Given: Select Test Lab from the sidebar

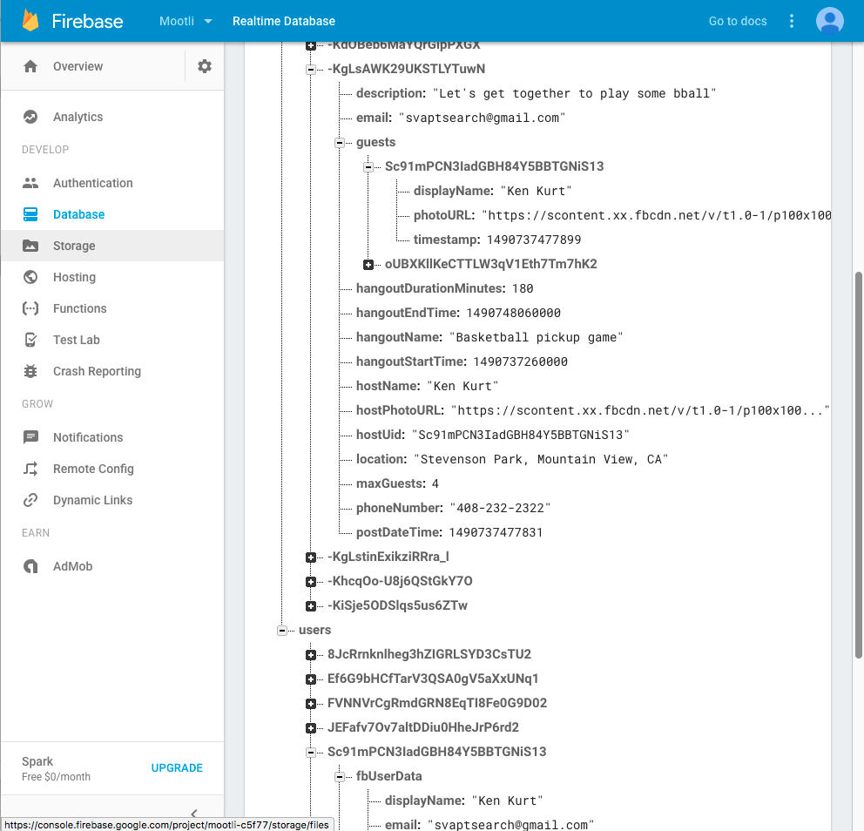Looking at the screenshot, I should coord(77,340).
